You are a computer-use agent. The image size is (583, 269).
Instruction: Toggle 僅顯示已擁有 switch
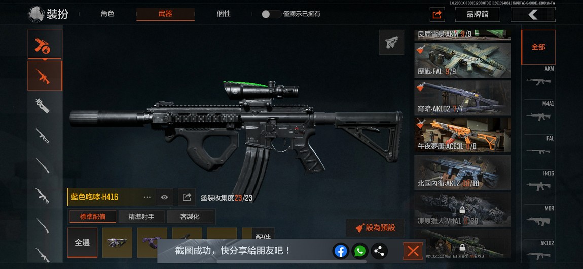click(x=271, y=14)
